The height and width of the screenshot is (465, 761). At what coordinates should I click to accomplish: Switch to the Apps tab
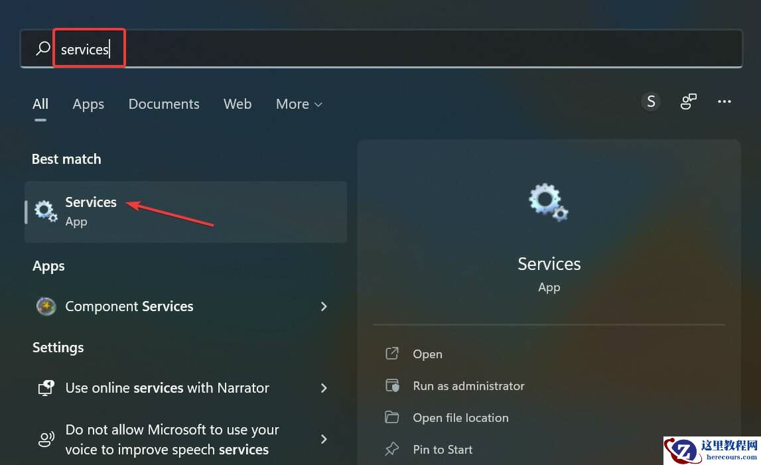(88, 104)
